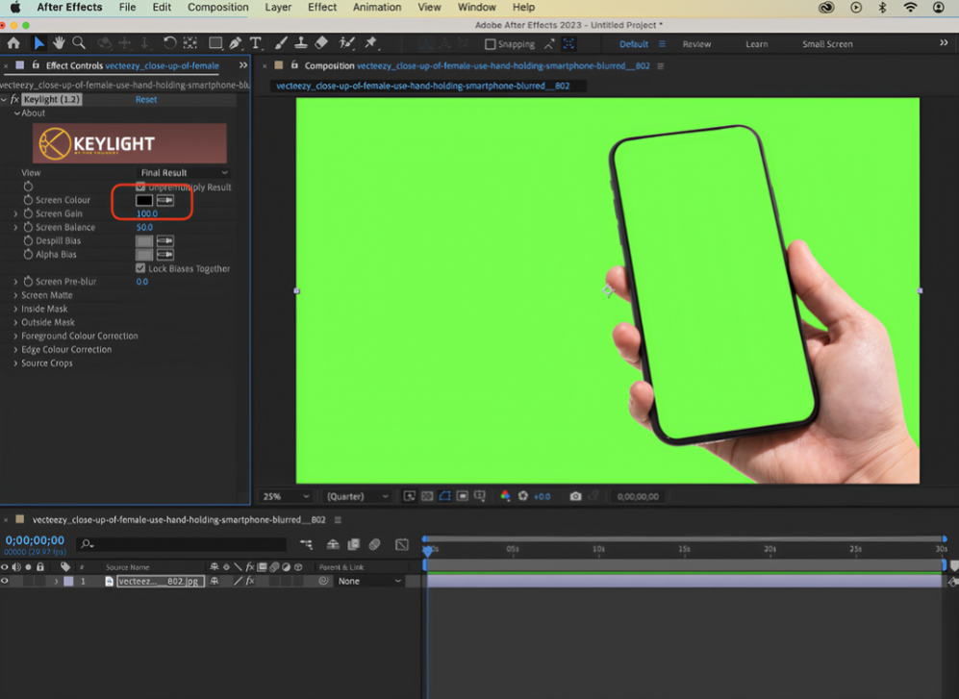Select the Eraser tool
This screenshot has width=959, height=699.
321,42
